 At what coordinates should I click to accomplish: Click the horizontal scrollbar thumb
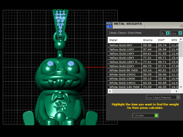click(141, 91)
